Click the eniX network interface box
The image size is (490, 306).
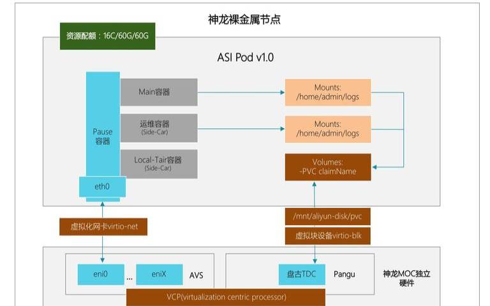point(160,275)
